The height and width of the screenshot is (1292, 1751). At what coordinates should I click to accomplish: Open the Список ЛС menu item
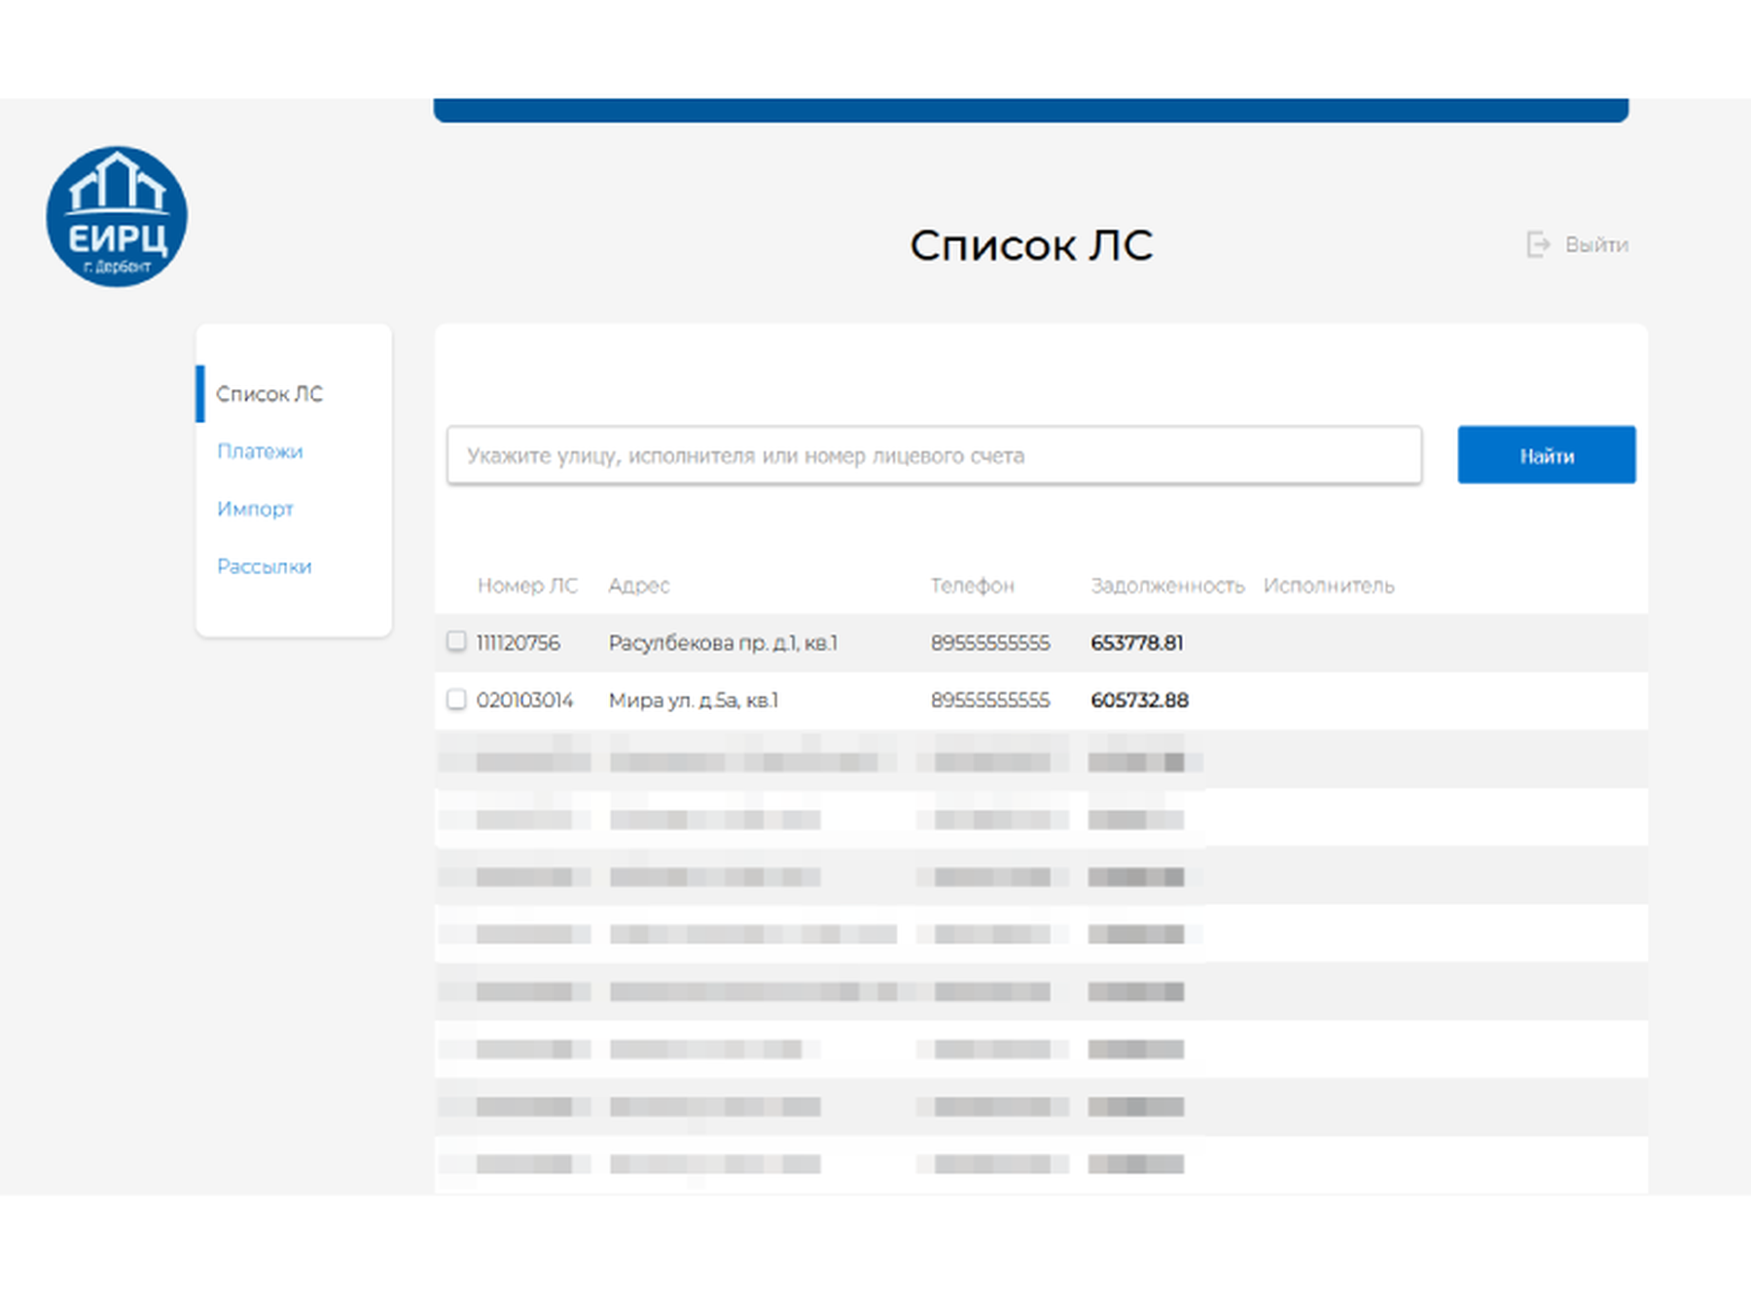pos(269,394)
